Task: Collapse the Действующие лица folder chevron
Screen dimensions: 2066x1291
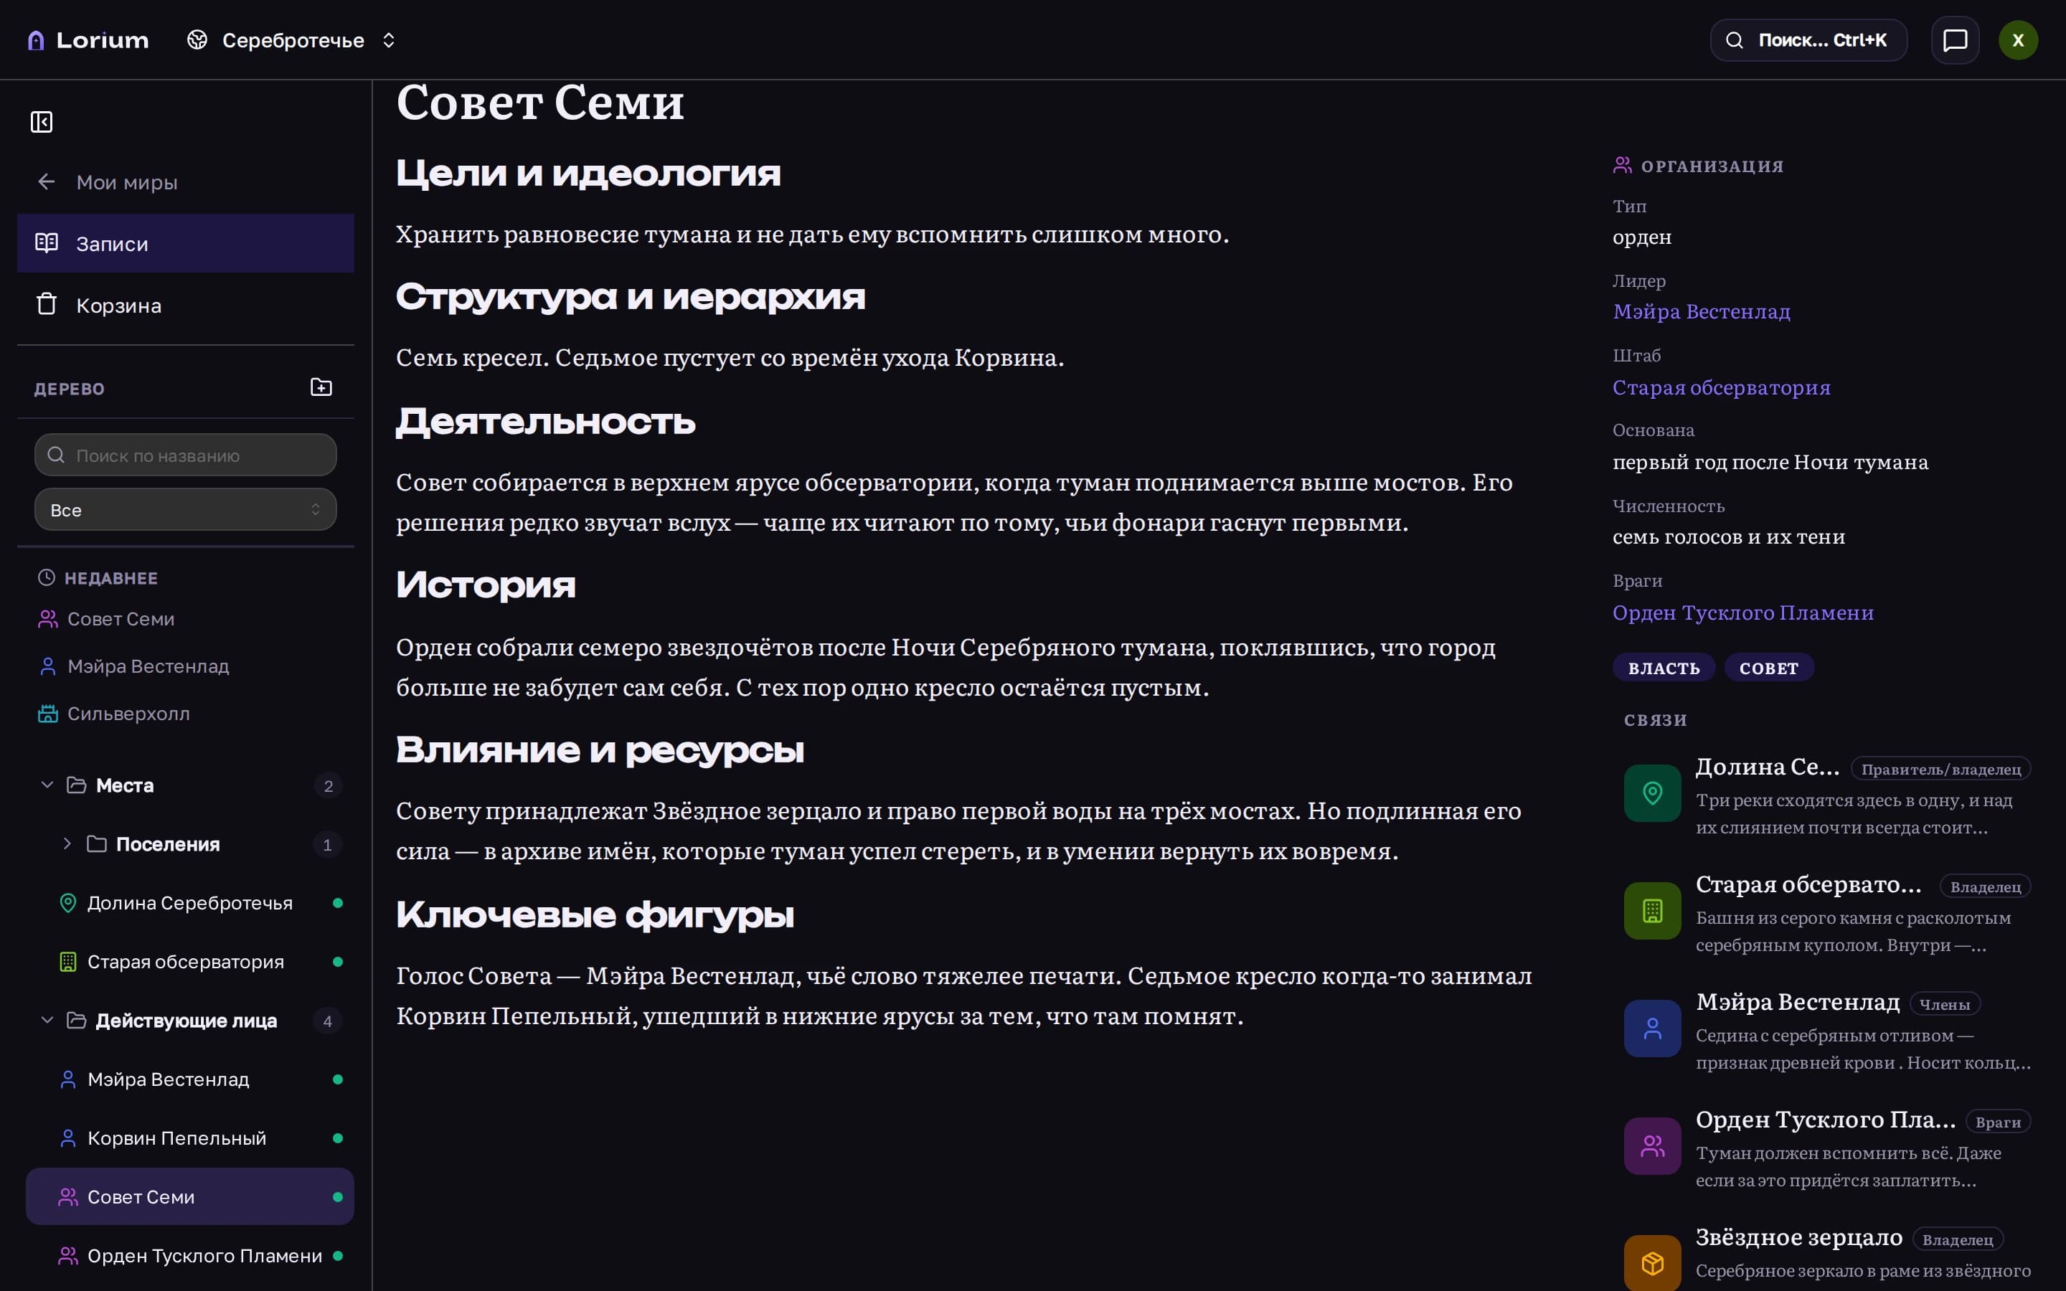Action: point(47,1021)
